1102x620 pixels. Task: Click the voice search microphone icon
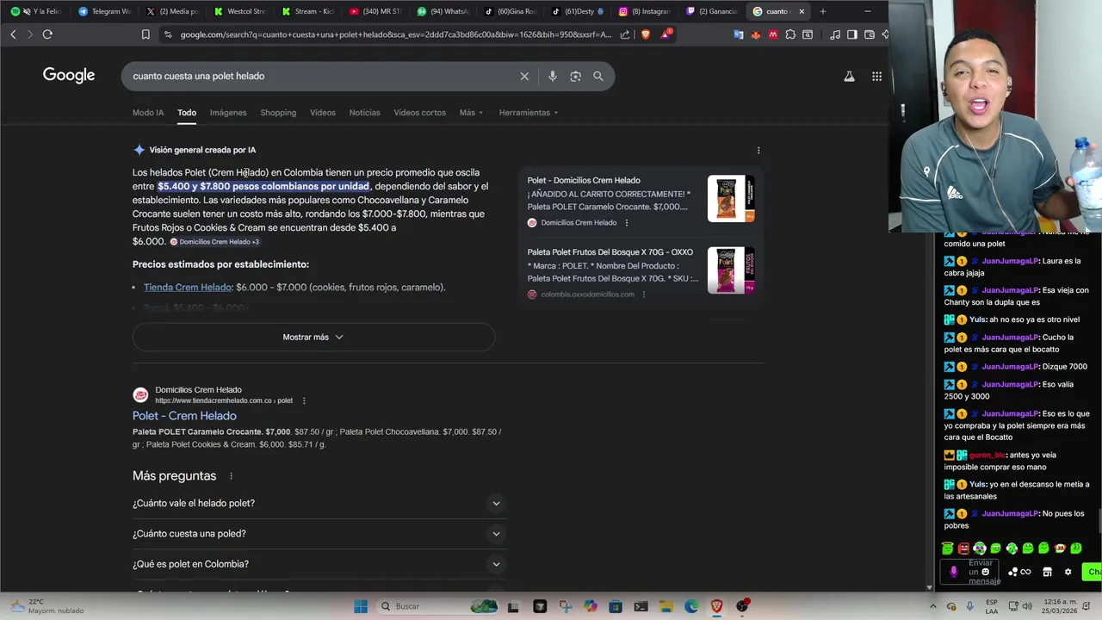(552, 76)
